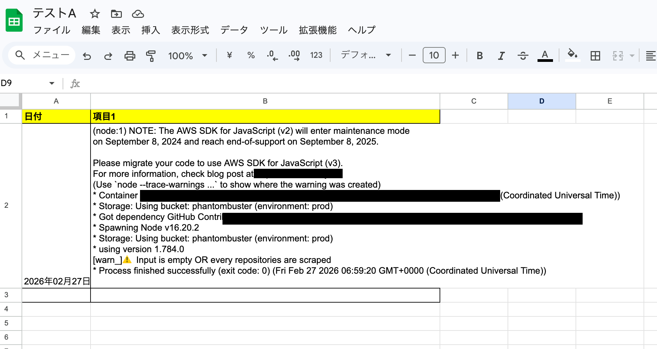The width and height of the screenshot is (657, 349).
Task: Activate the paint format tool
Action: click(151, 55)
